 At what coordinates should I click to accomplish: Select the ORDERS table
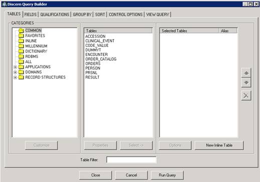click(93, 63)
